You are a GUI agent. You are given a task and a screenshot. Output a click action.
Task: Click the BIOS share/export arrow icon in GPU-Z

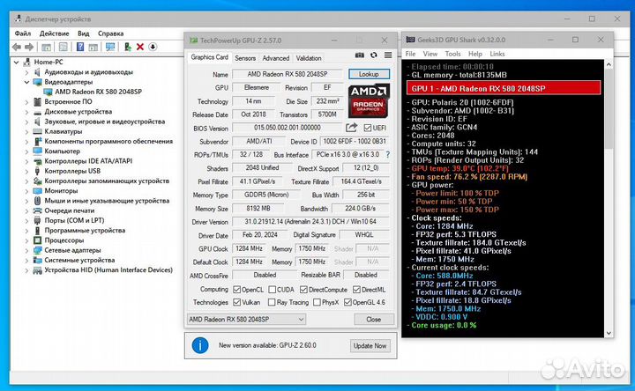(352, 128)
